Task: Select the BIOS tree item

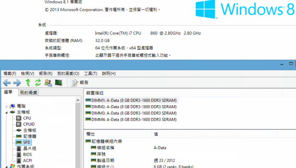Action: (x=28, y=154)
